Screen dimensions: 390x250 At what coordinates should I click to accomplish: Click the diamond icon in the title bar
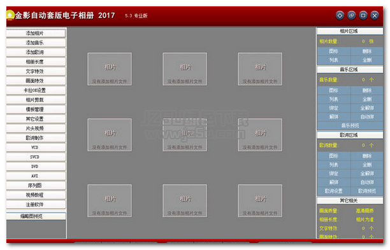340,15
